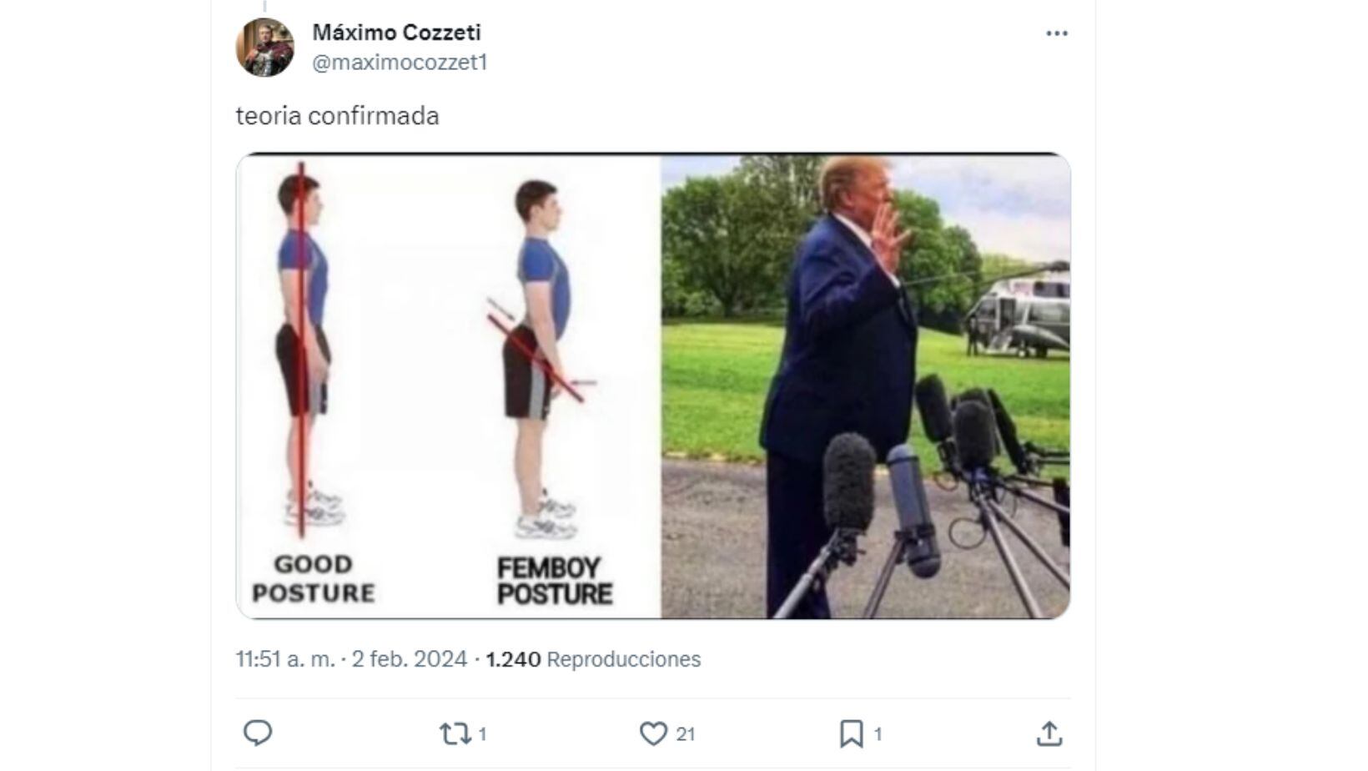The height and width of the screenshot is (771, 1368).
Task: Click the 2 feb. 2024 date
Action: [x=409, y=659]
